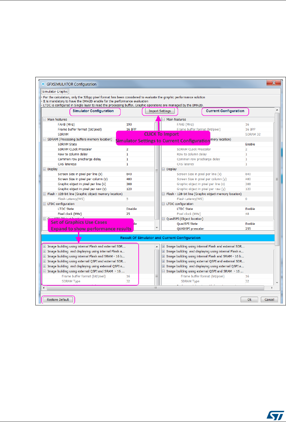Expand left result 'Image building and displaying using external QSPI'
This screenshot has width=286, height=422.
[44, 266]
